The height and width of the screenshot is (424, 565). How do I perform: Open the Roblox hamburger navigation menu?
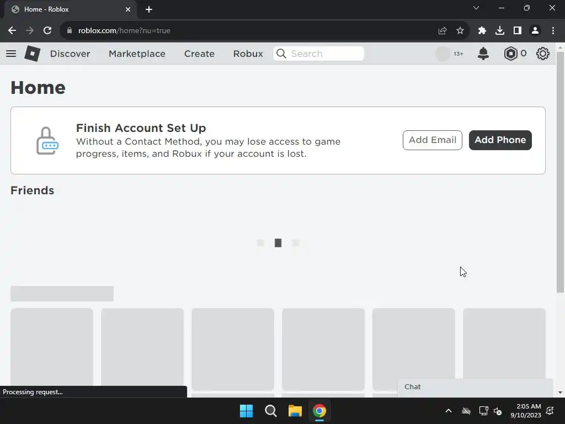click(11, 54)
